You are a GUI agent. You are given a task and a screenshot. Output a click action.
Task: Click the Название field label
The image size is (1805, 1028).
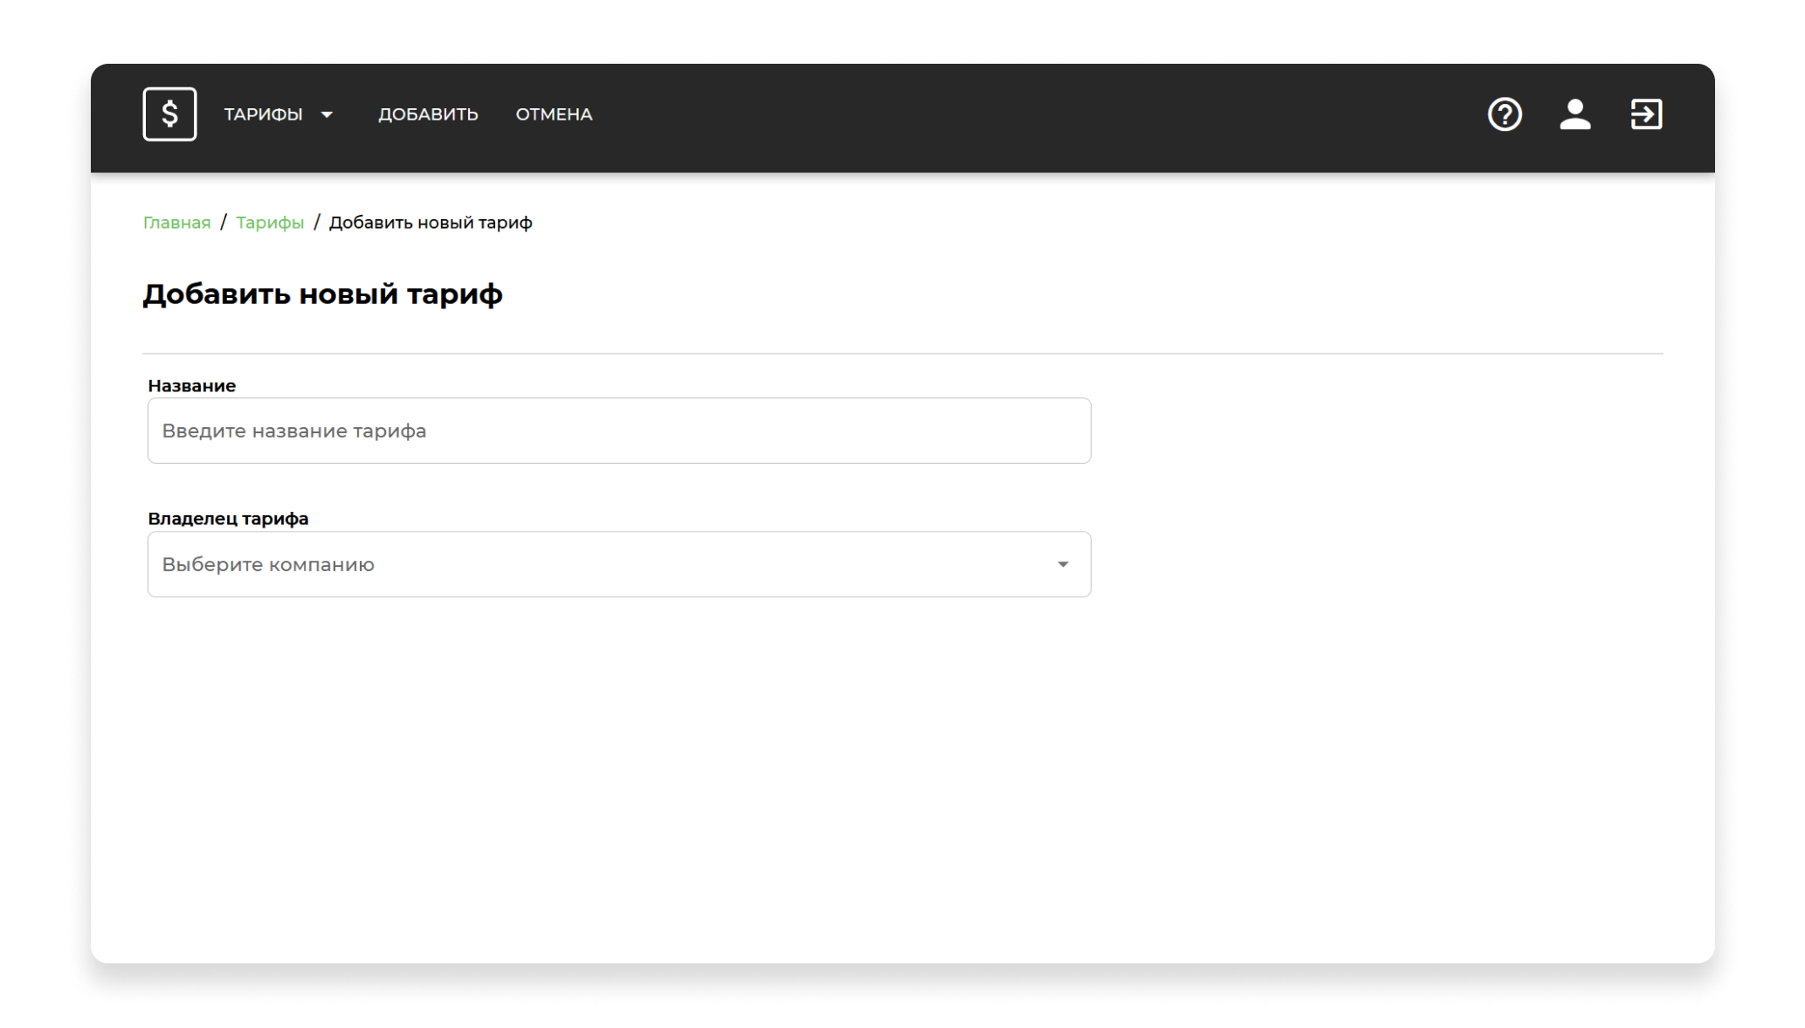192,386
